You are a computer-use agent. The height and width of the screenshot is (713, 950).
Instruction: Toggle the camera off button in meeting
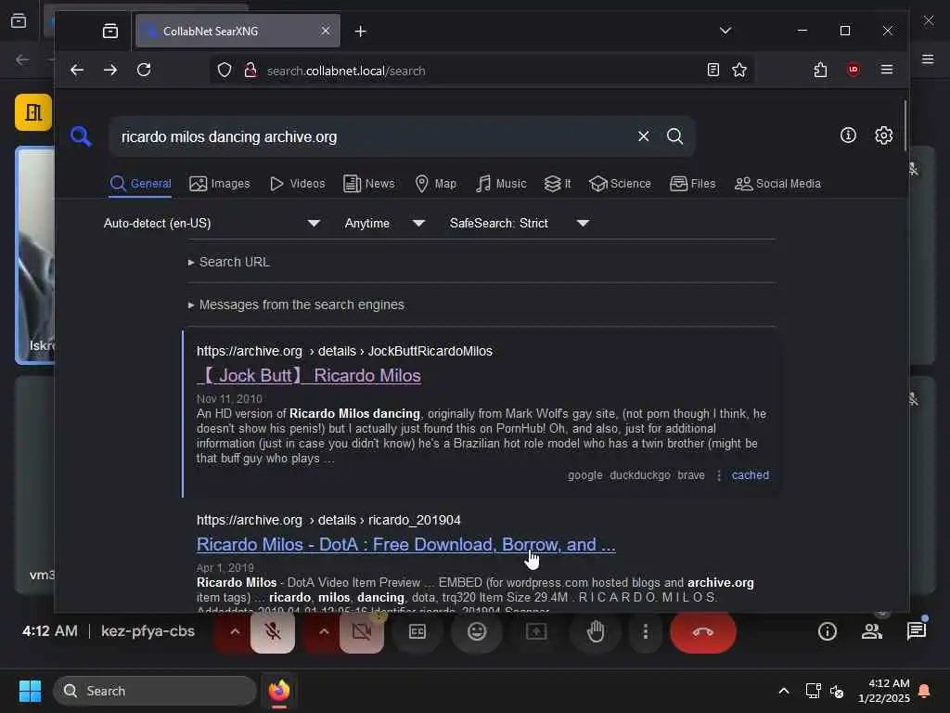pyautogui.click(x=362, y=631)
